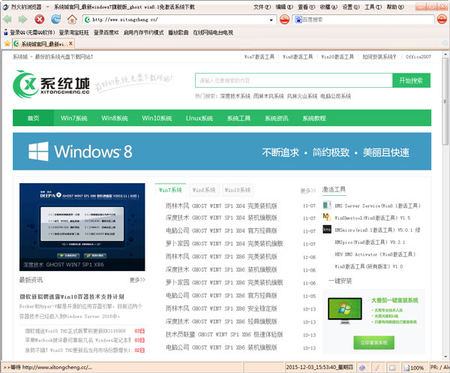
Task: Click the 100% zoom level indicator
Action: click(x=413, y=368)
